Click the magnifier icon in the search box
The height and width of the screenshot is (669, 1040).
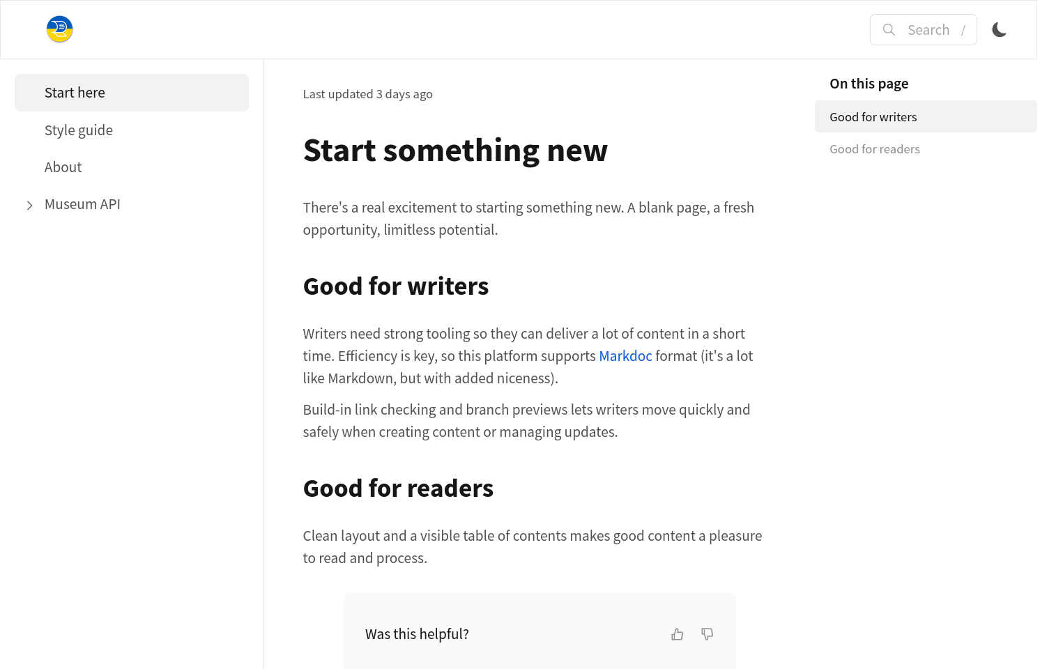[x=889, y=29]
